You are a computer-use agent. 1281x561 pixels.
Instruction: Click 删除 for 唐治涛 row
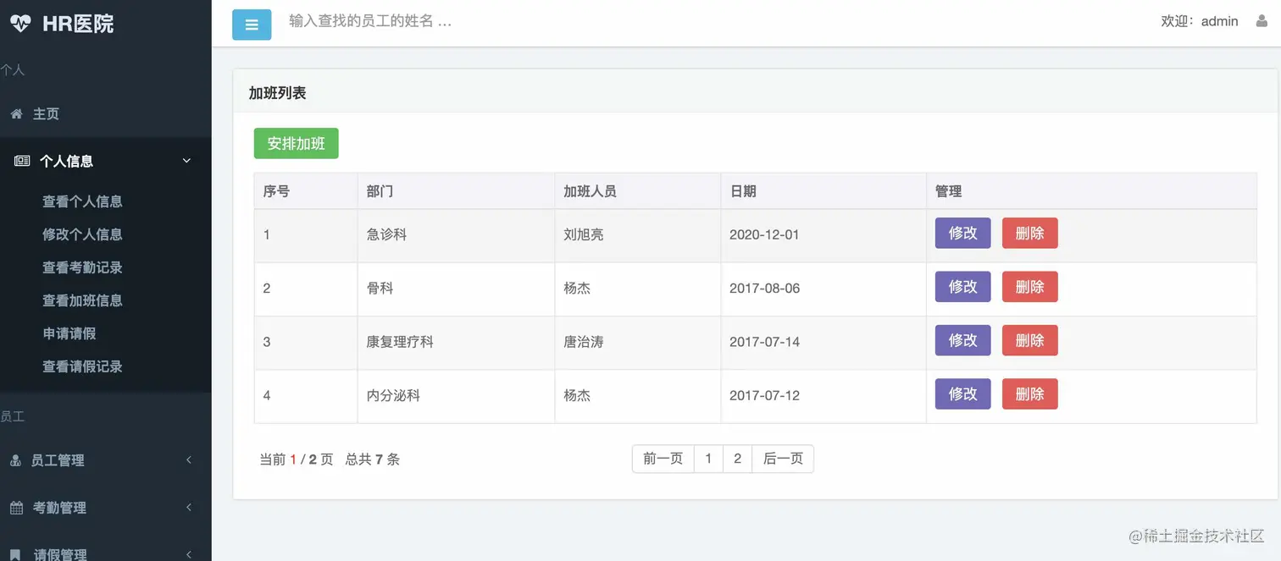click(x=1030, y=340)
